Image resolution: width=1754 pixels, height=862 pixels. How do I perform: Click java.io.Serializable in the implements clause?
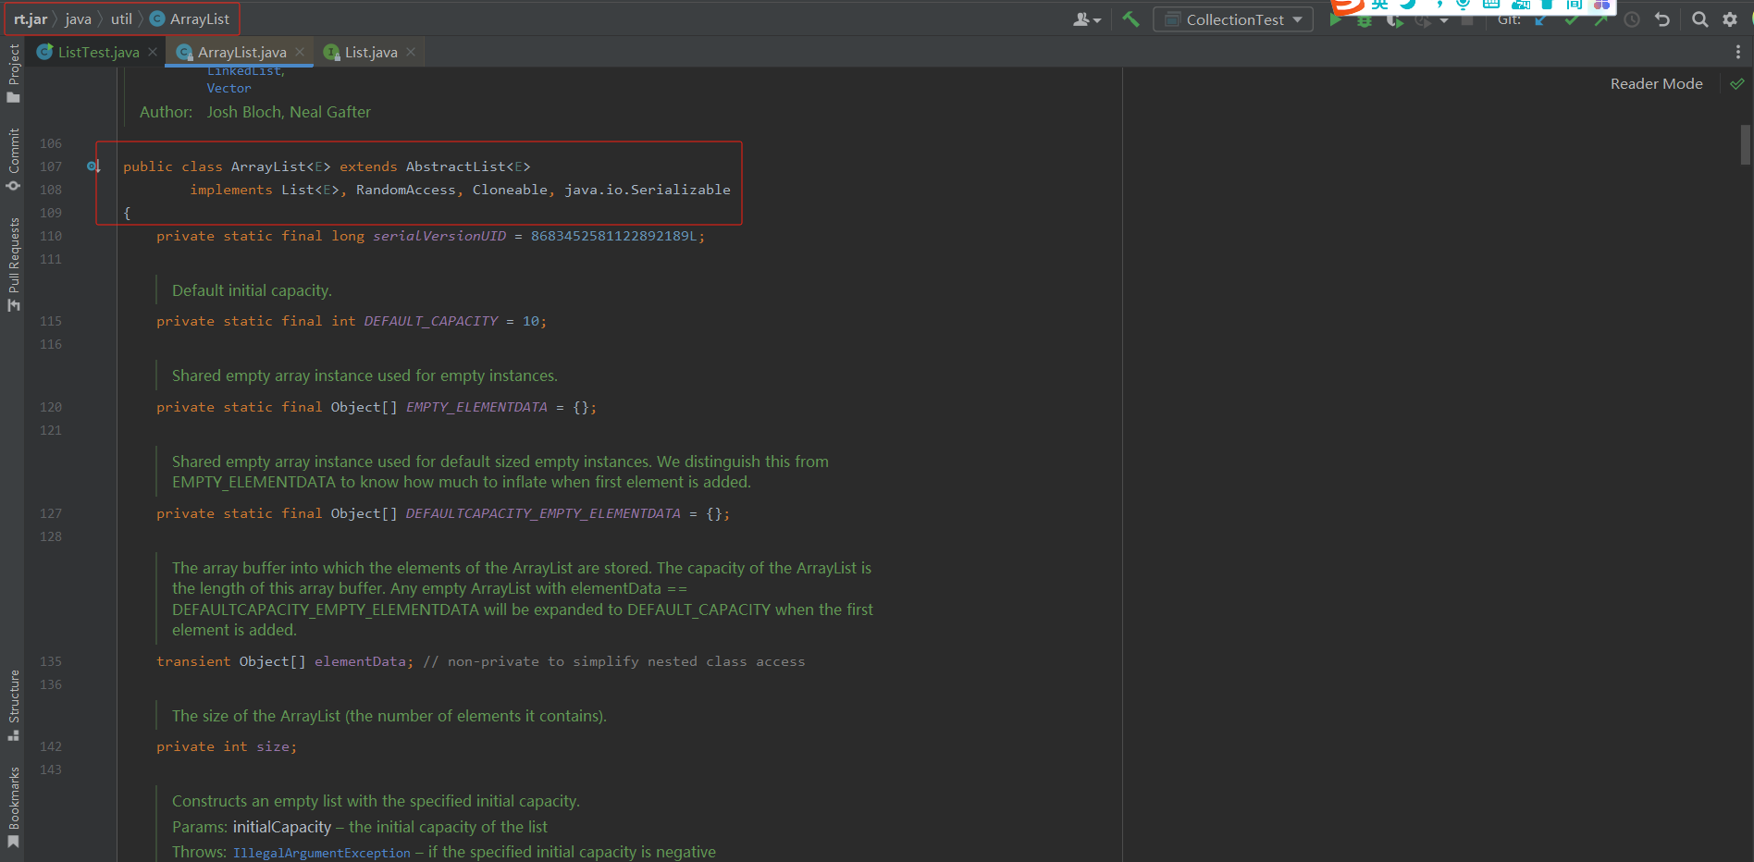point(647,190)
